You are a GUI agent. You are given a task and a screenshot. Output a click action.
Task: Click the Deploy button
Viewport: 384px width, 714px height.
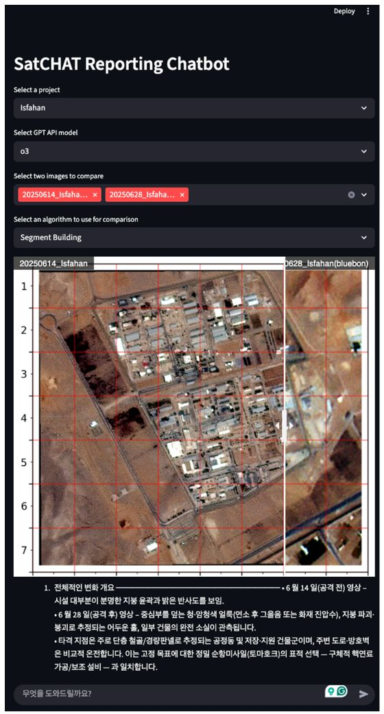[344, 12]
